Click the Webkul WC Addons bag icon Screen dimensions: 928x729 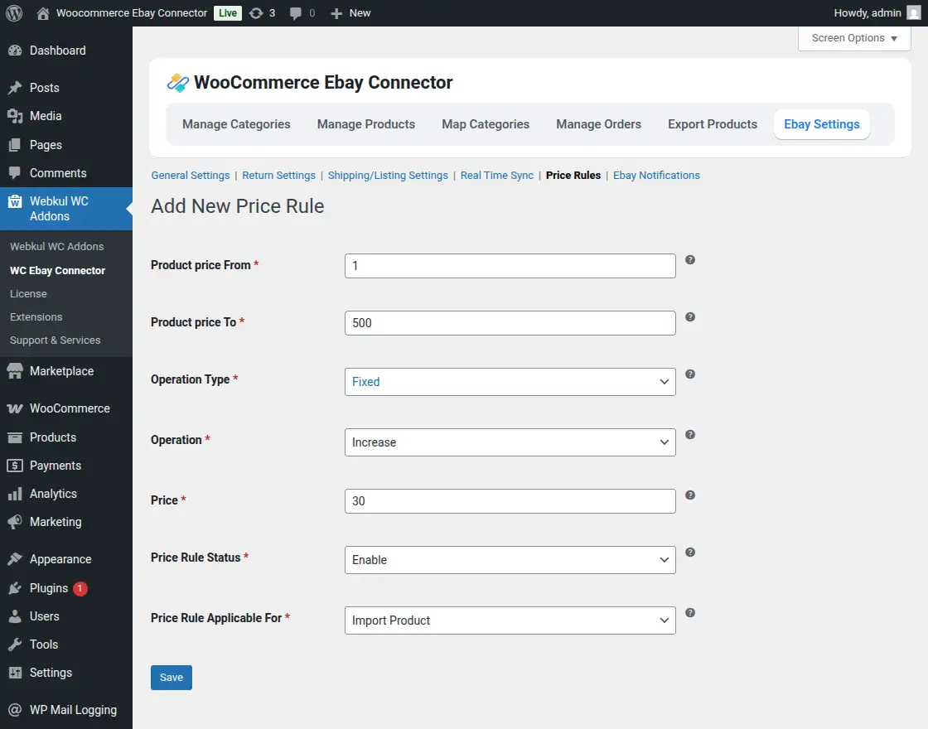tap(15, 202)
